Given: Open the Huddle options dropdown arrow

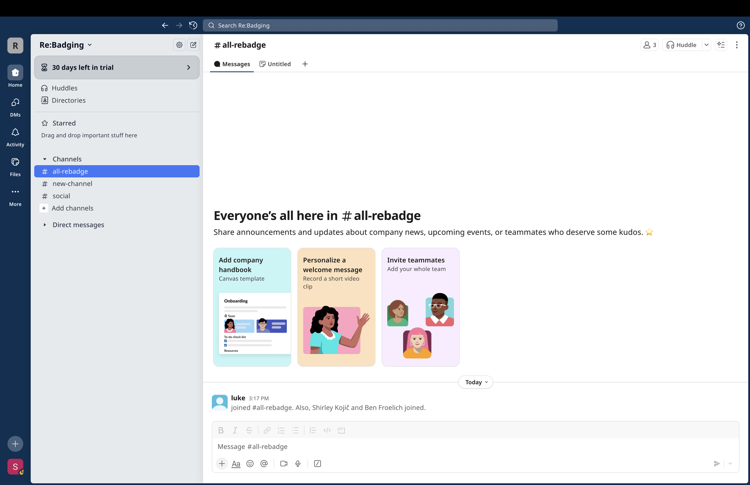Looking at the screenshot, I should tap(706, 45).
